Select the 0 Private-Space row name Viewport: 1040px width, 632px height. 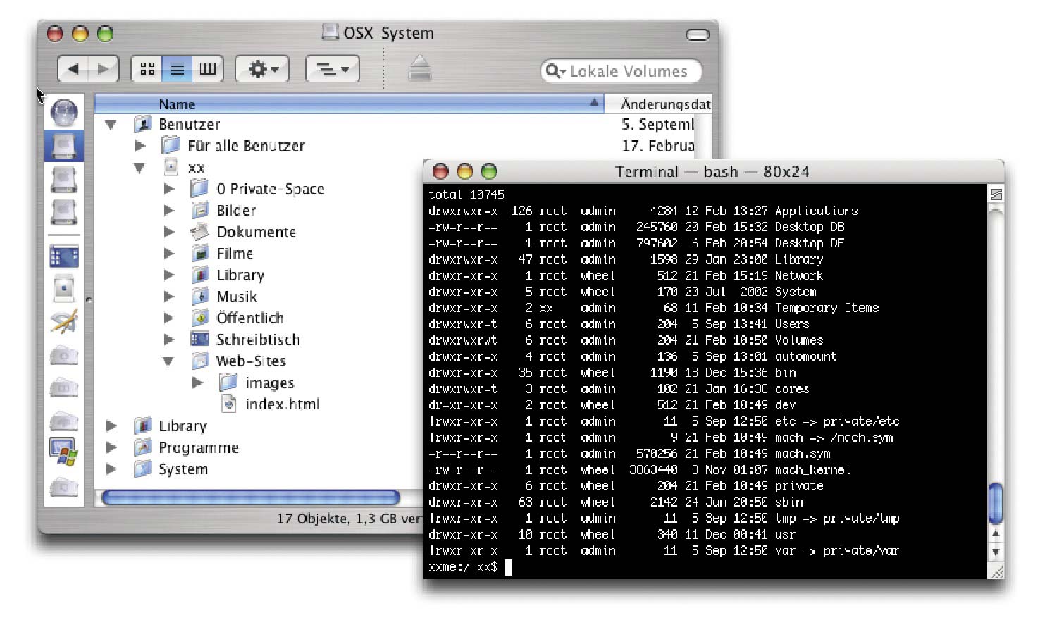click(x=271, y=189)
